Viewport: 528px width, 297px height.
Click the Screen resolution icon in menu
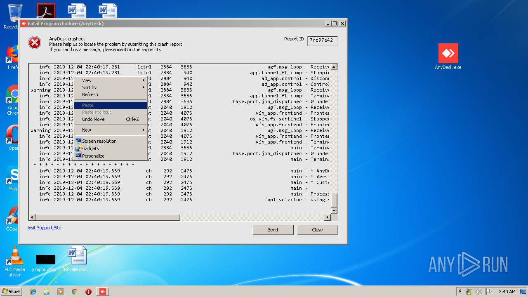click(x=78, y=141)
